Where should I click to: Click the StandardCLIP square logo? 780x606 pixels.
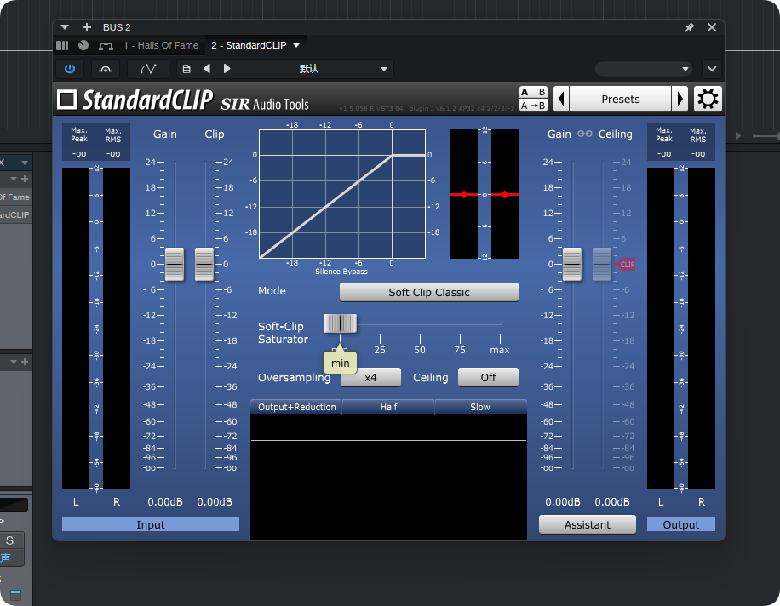[x=66, y=100]
